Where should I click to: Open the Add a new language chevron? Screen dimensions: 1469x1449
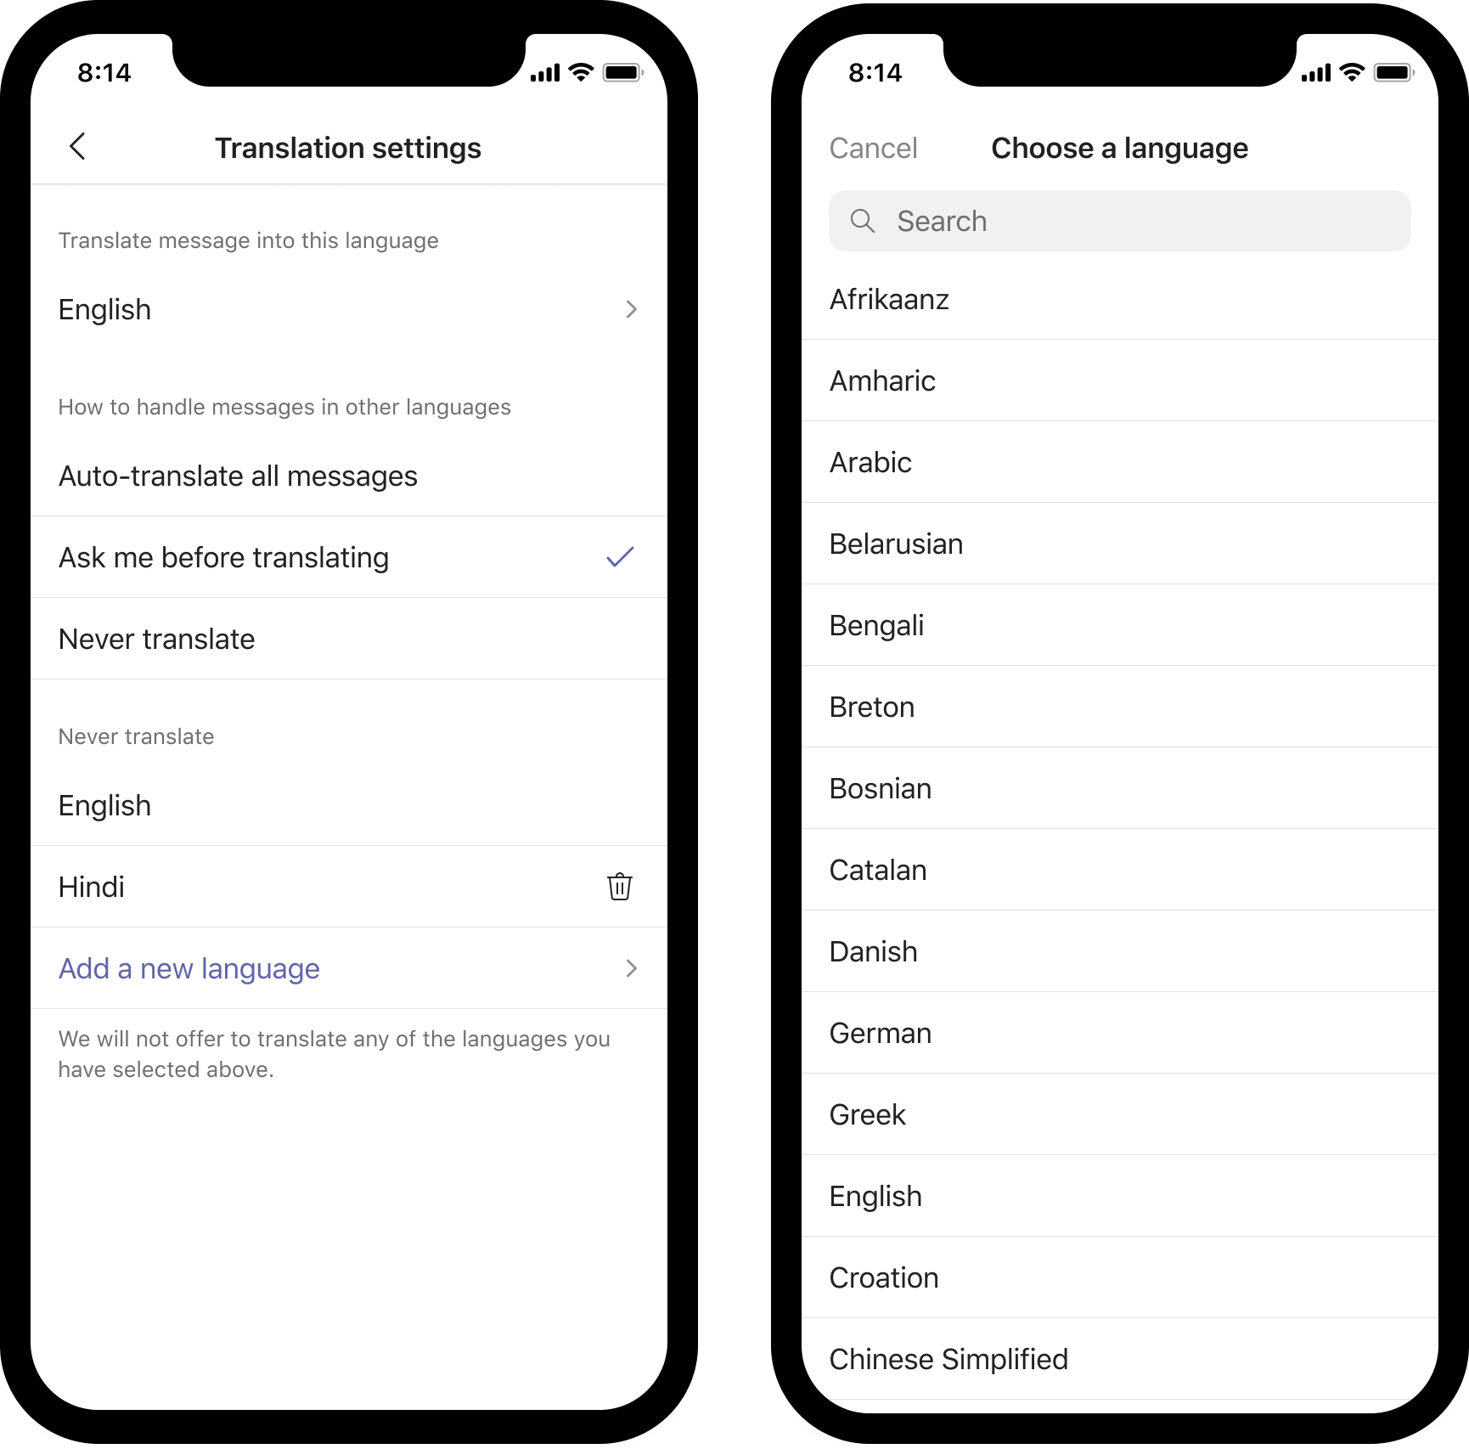(631, 968)
